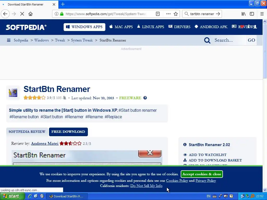
Task: Click the user votes people icon
Action: [x=64, y=98]
